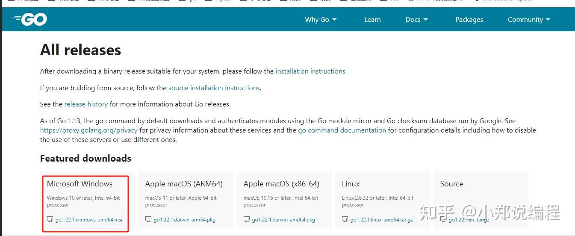
Task: View the release history link
Action: (x=86, y=104)
